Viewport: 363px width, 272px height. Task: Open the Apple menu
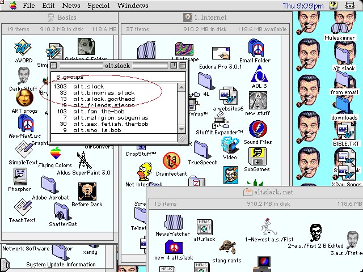[13, 6]
